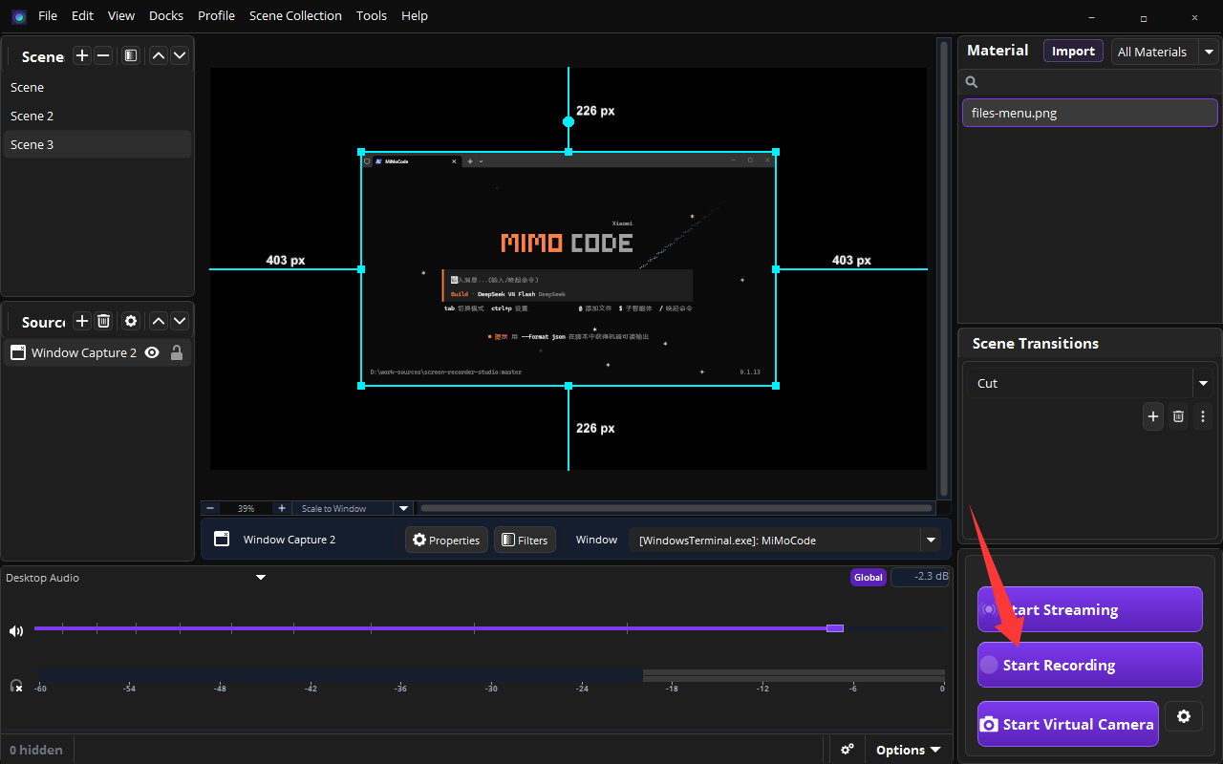Move the source down in the Sources panel
The height and width of the screenshot is (764, 1223).
(180, 321)
